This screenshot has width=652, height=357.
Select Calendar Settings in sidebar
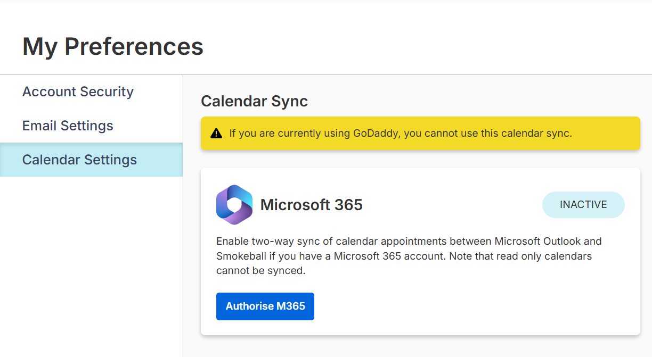pos(91,160)
